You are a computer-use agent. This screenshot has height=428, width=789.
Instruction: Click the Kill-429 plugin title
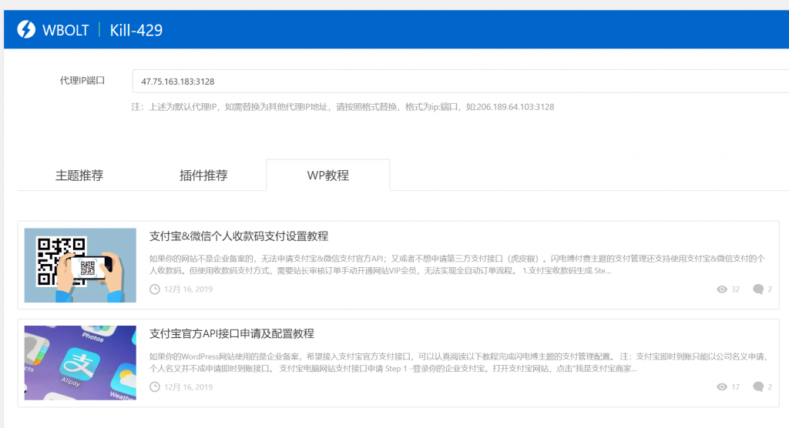pyautogui.click(x=136, y=30)
